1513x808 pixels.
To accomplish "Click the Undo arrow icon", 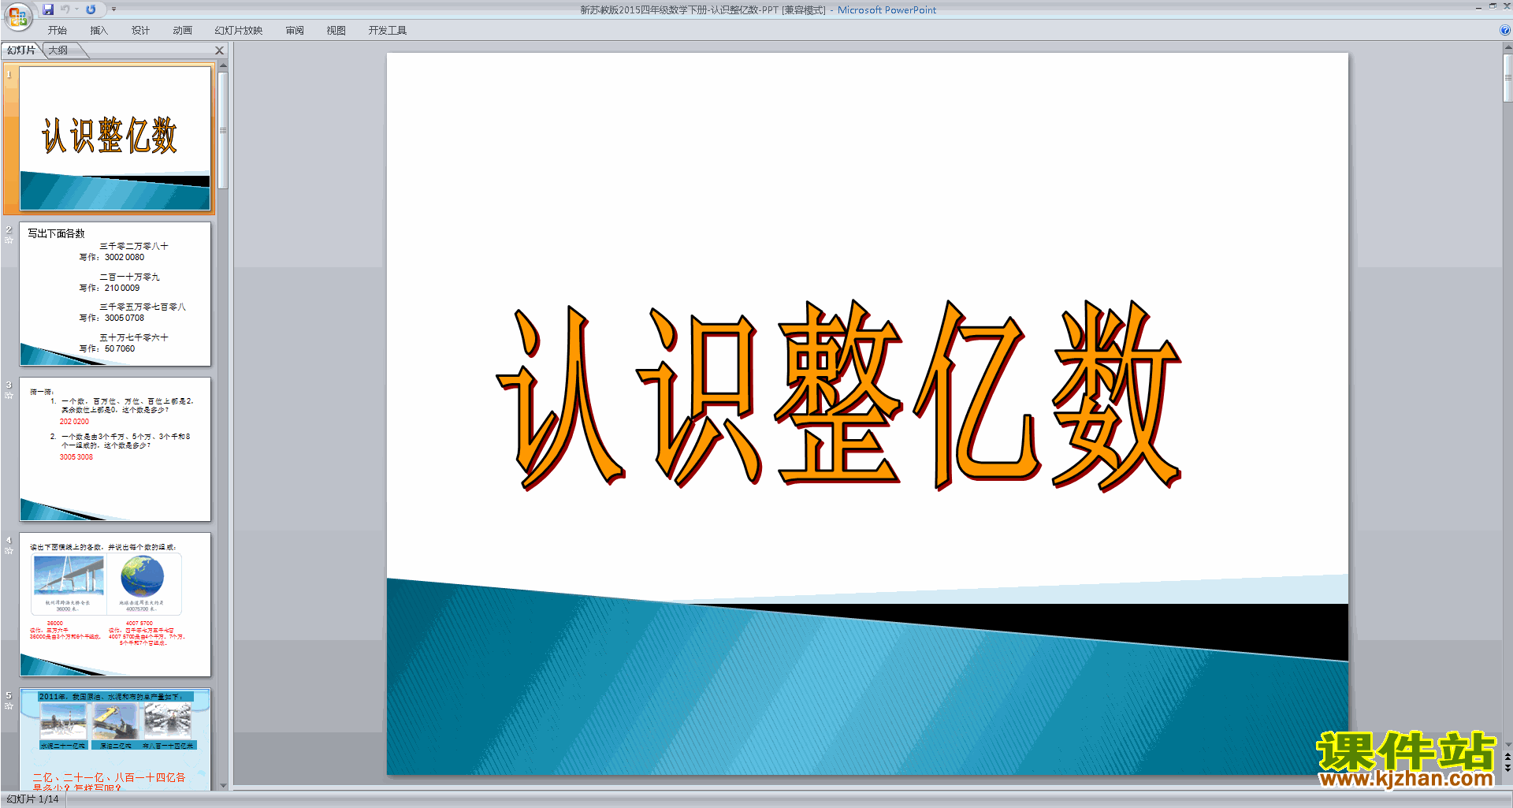I will 65,9.
